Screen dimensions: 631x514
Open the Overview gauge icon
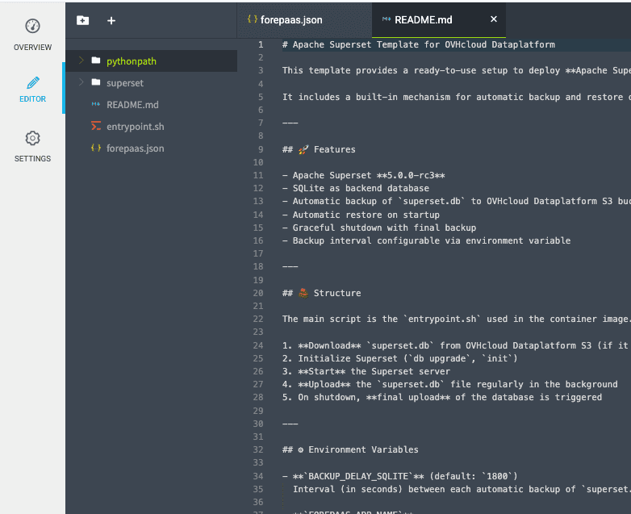point(32,26)
